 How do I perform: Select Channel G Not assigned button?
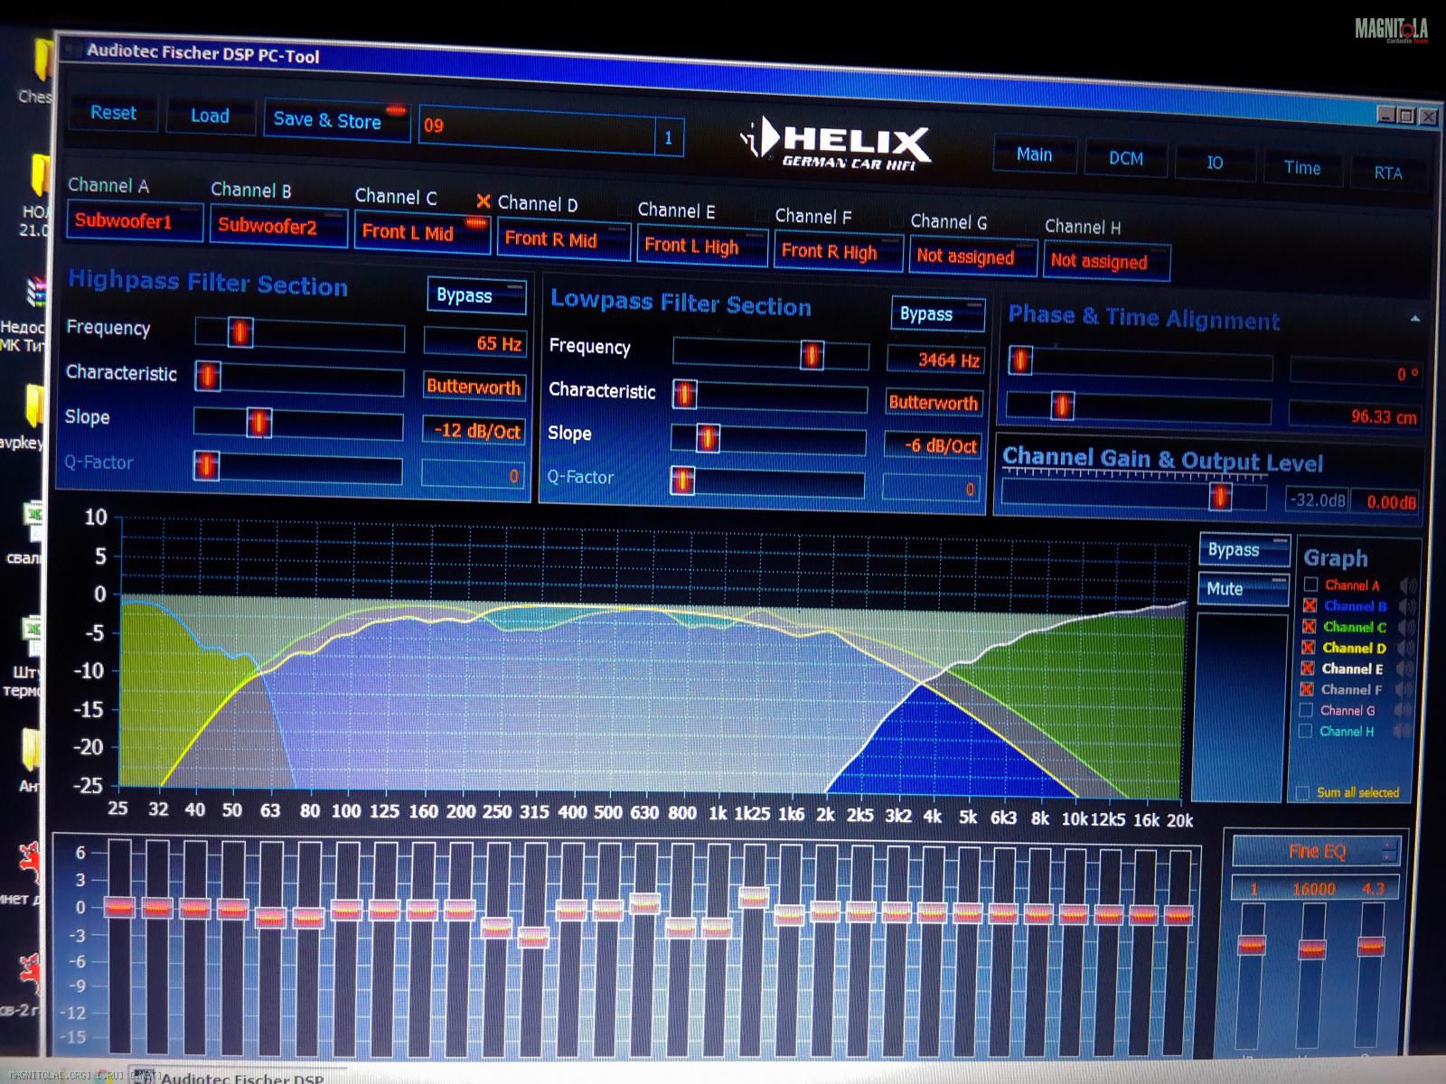972,257
